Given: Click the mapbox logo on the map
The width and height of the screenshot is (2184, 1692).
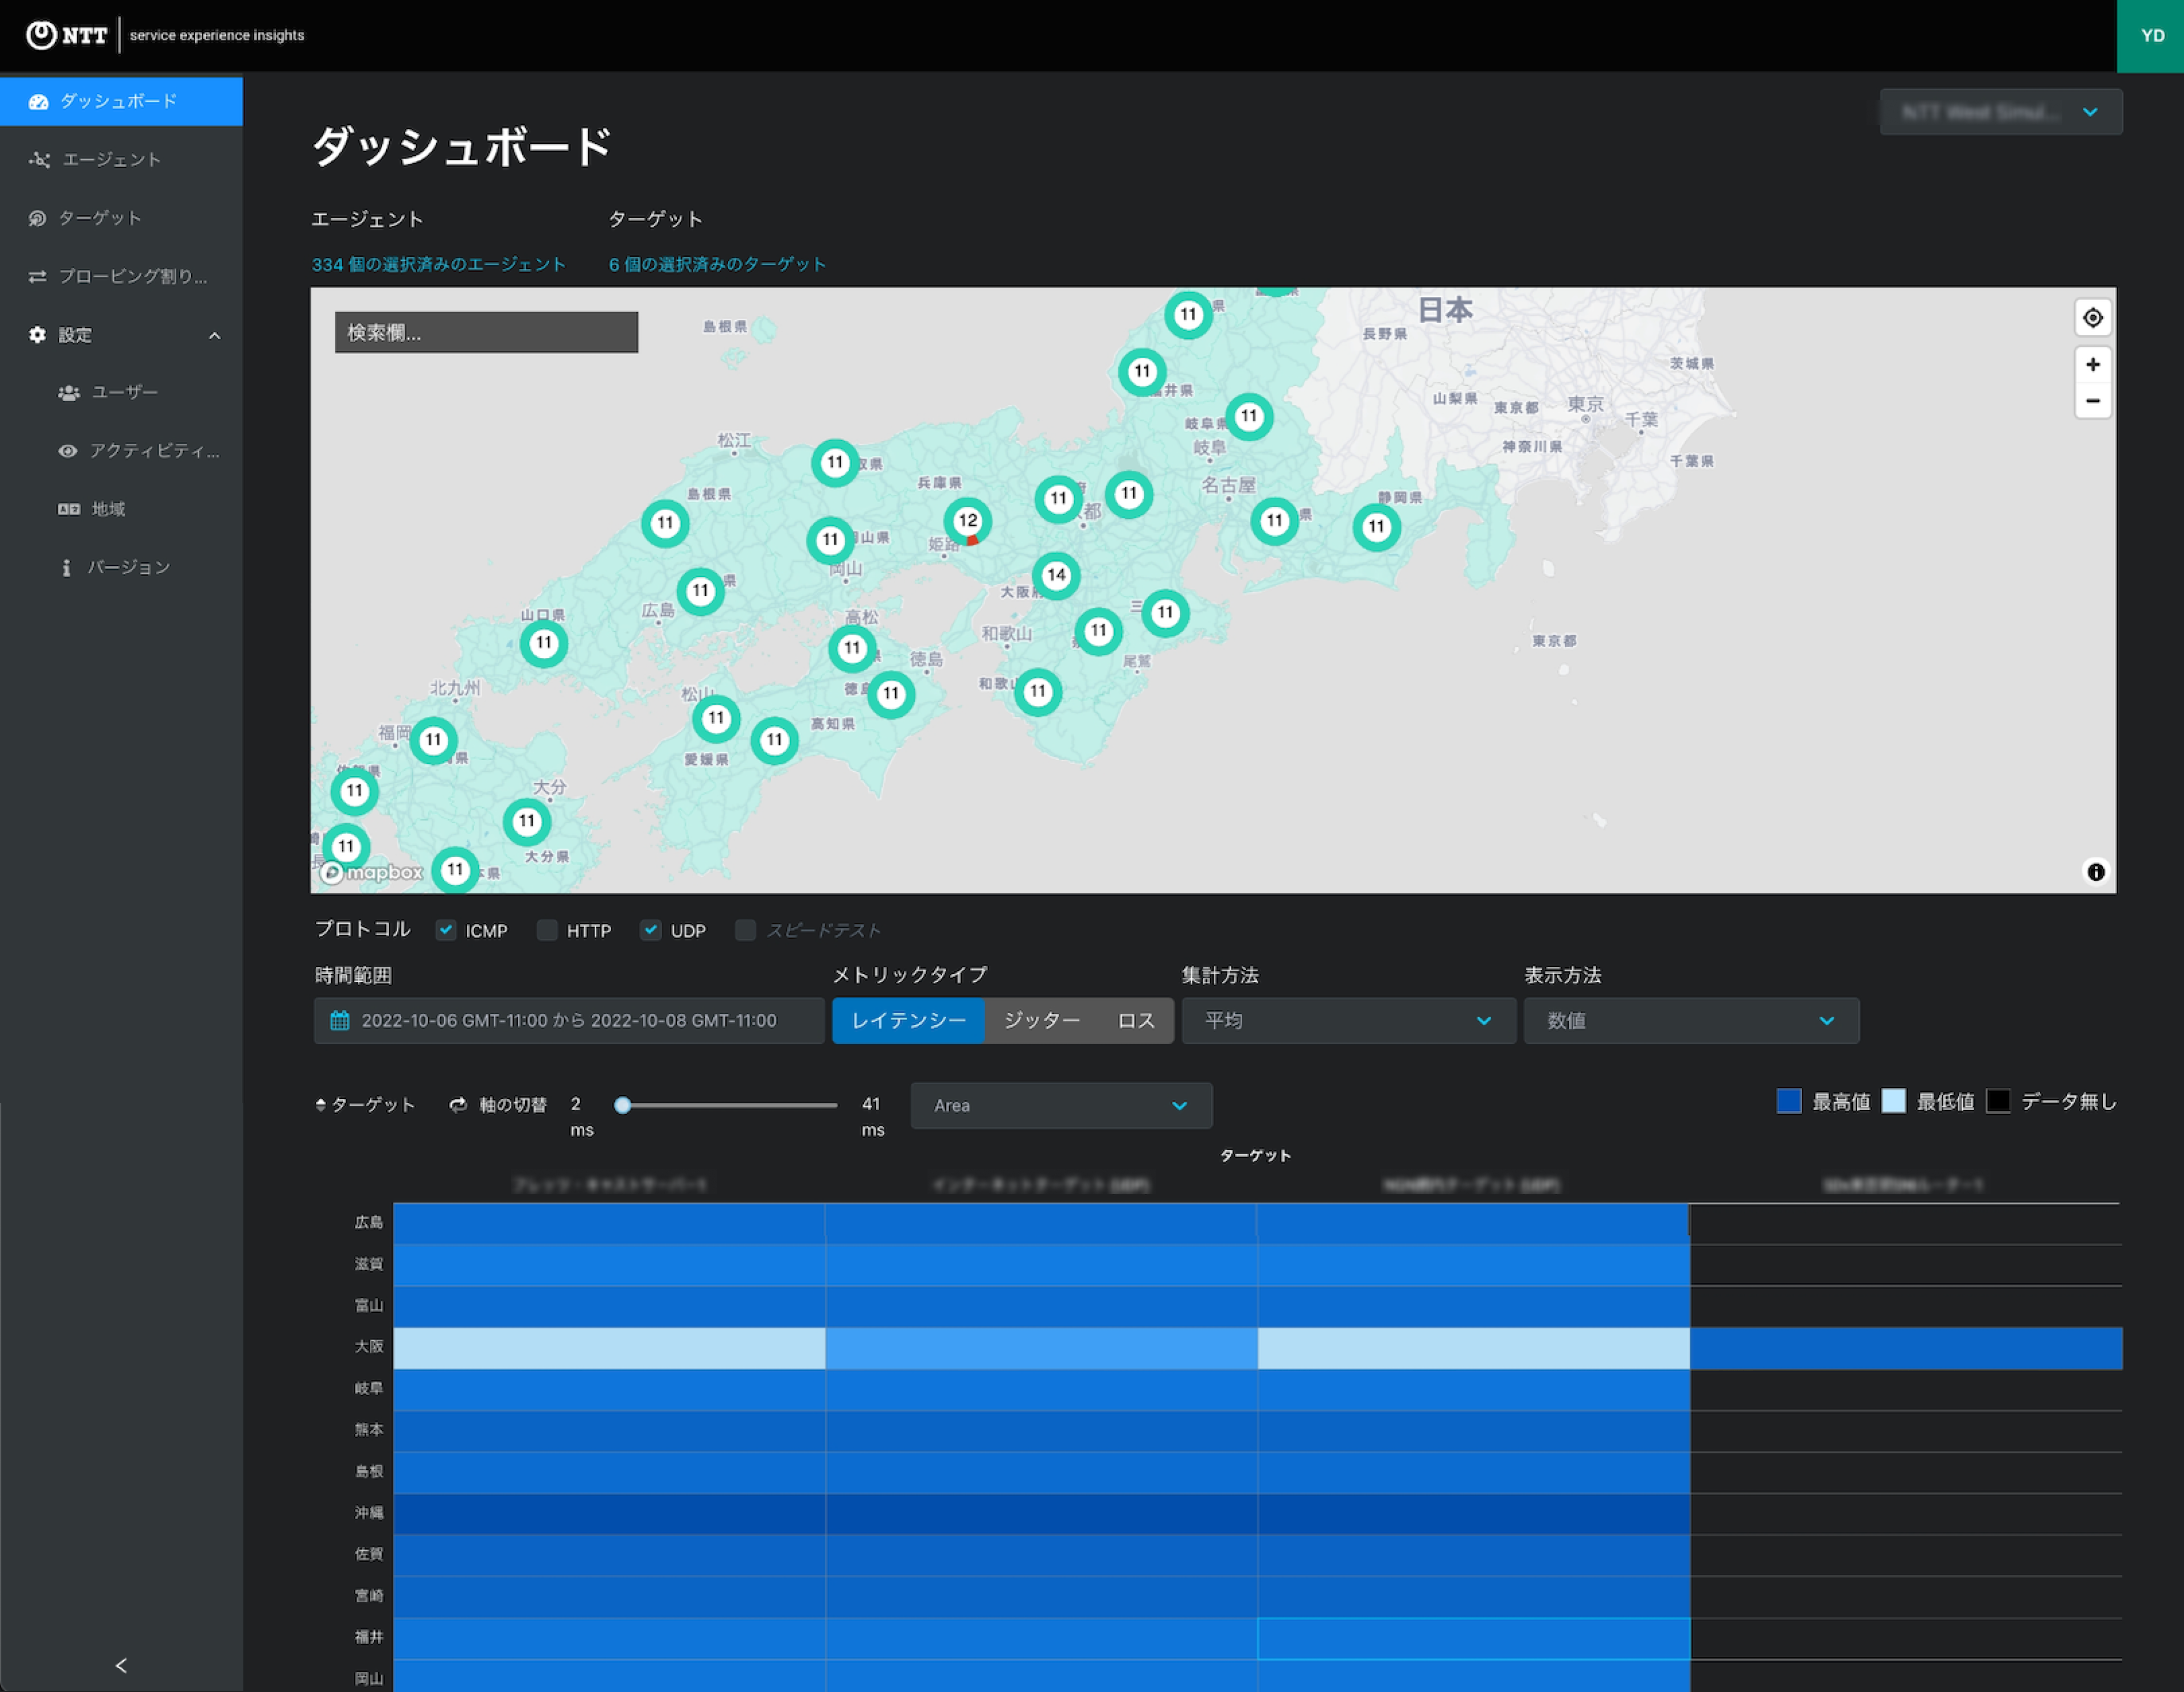Looking at the screenshot, I should (372, 873).
